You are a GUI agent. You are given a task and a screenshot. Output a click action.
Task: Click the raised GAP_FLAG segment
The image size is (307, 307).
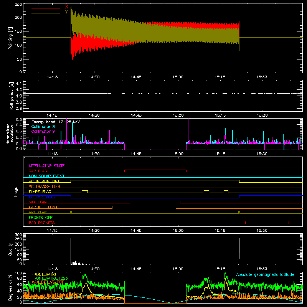coord(155,170)
